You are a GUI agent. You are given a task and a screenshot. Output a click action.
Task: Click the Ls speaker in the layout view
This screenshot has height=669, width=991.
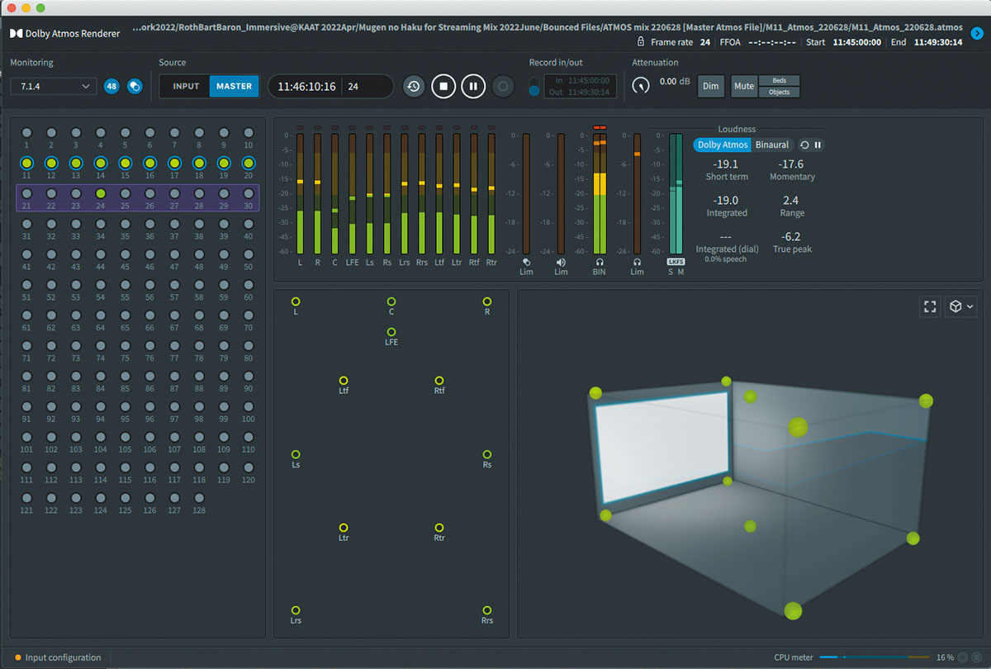click(x=296, y=455)
